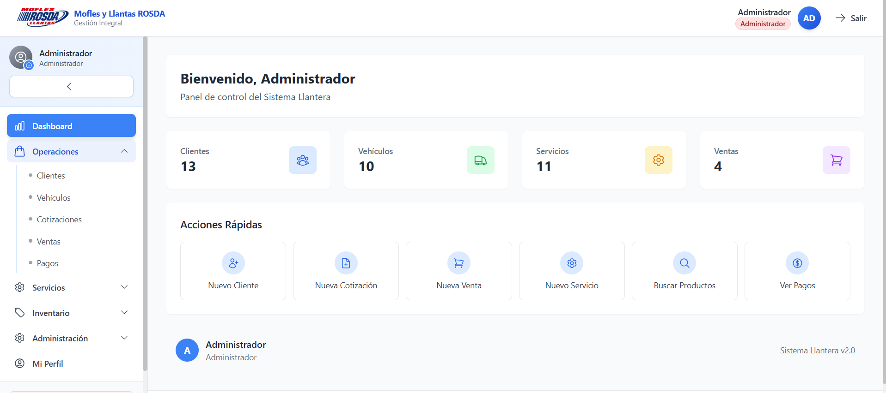Open the Dashboard menu item
Viewport: 886px width, 393px height.
coord(71,126)
